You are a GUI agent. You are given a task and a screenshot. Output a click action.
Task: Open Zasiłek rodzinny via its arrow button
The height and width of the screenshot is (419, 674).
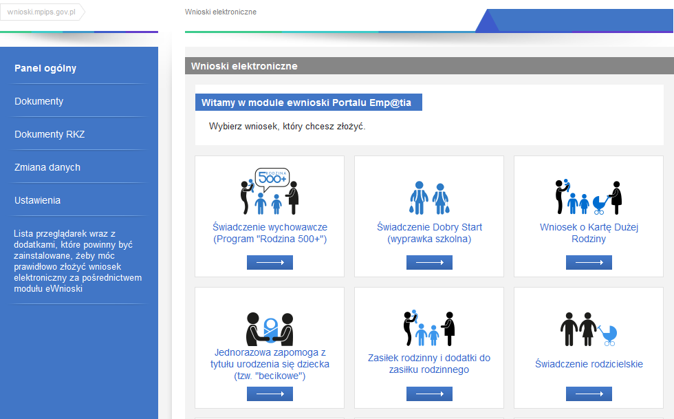[429, 394]
